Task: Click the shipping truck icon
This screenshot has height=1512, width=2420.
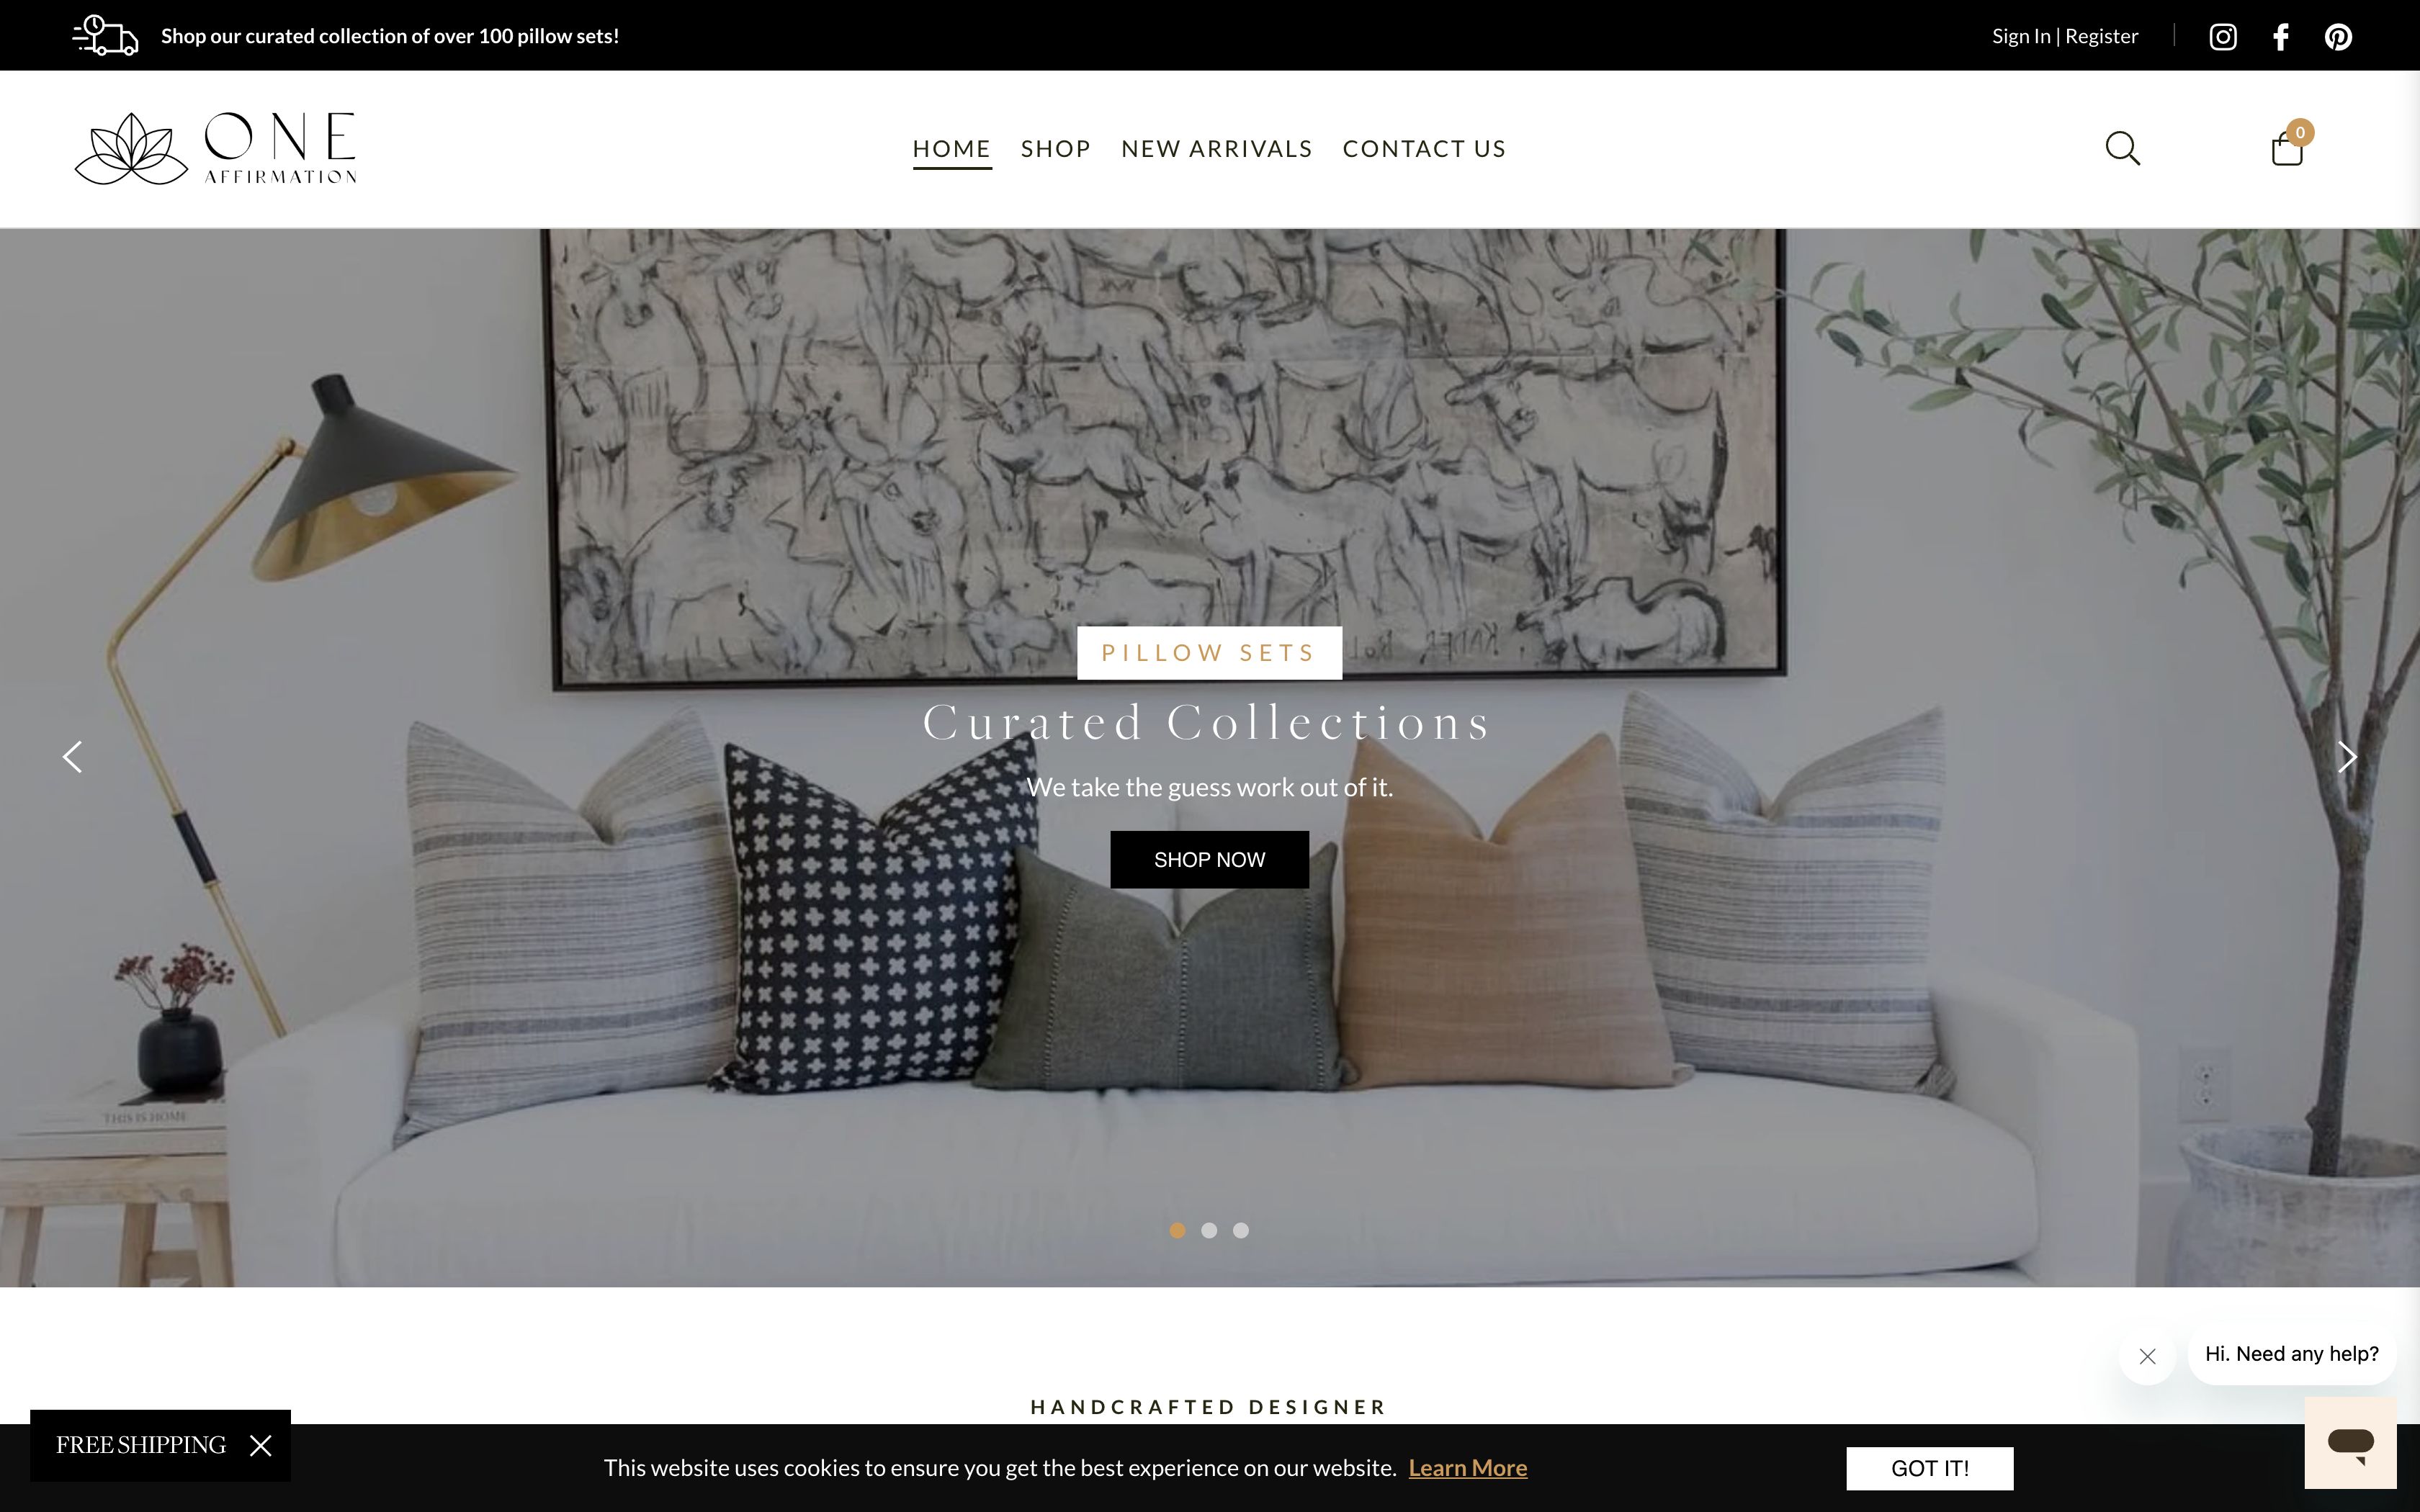Action: pyautogui.click(x=99, y=35)
